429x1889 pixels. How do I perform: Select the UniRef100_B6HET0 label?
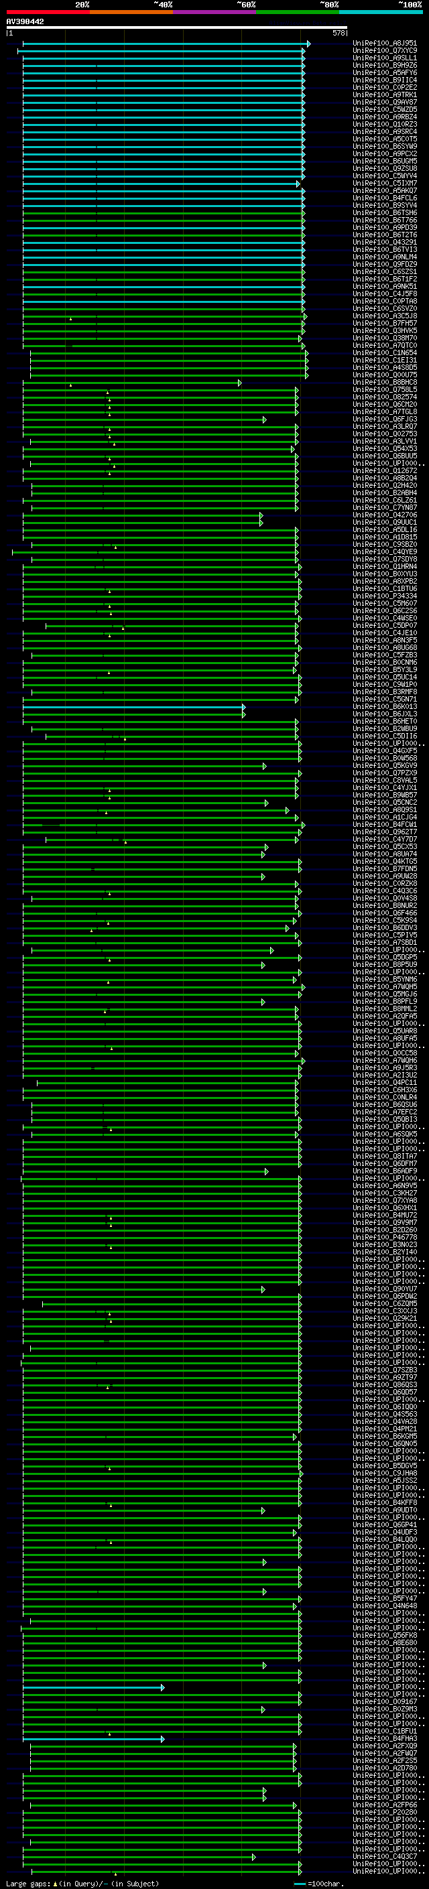385,722
